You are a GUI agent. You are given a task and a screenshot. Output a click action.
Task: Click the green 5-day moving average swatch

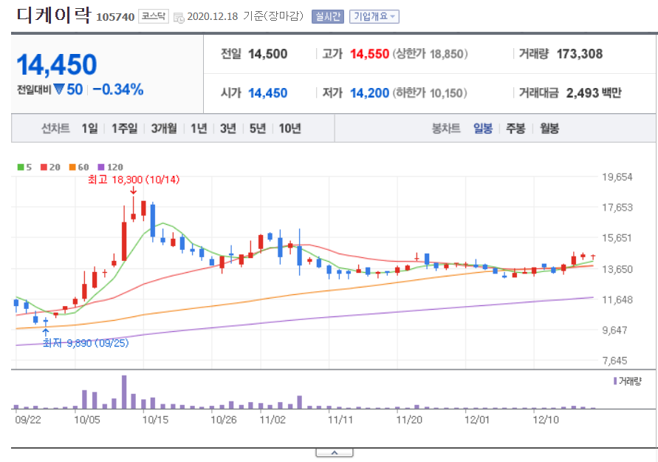coord(21,167)
